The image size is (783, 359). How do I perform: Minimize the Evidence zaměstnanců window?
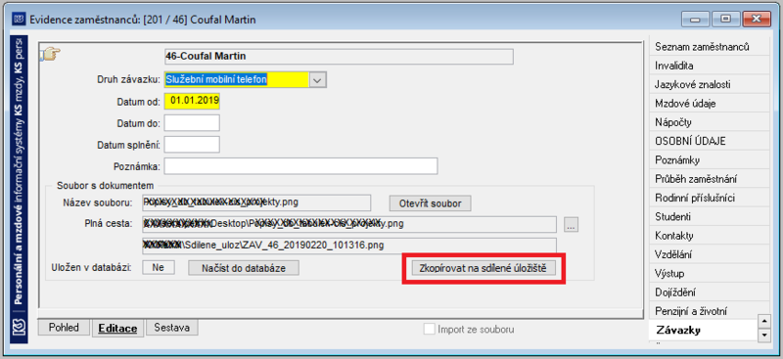(695, 20)
